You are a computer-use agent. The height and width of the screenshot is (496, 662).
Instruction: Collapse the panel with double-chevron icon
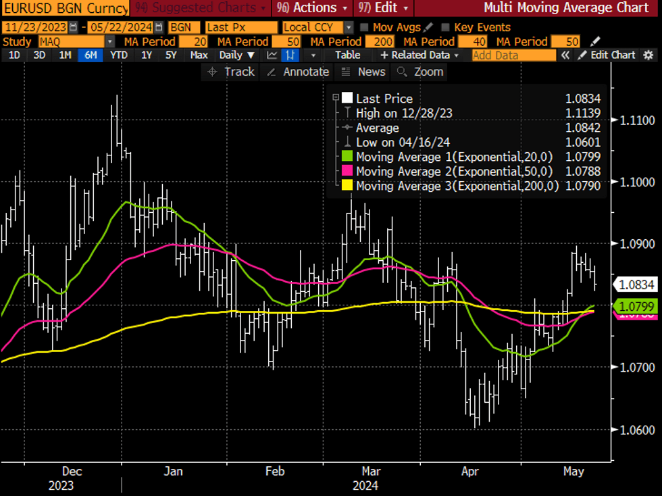[x=566, y=55]
